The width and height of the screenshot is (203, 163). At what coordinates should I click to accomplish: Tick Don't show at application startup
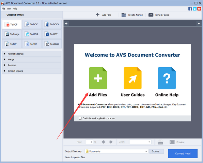[80, 118]
